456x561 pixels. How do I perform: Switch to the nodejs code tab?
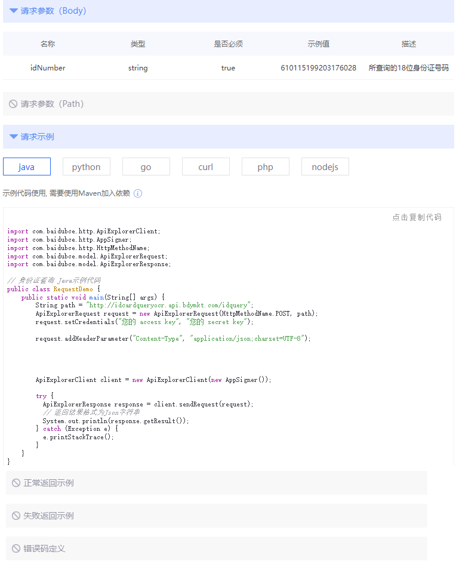(x=325, y=167)
